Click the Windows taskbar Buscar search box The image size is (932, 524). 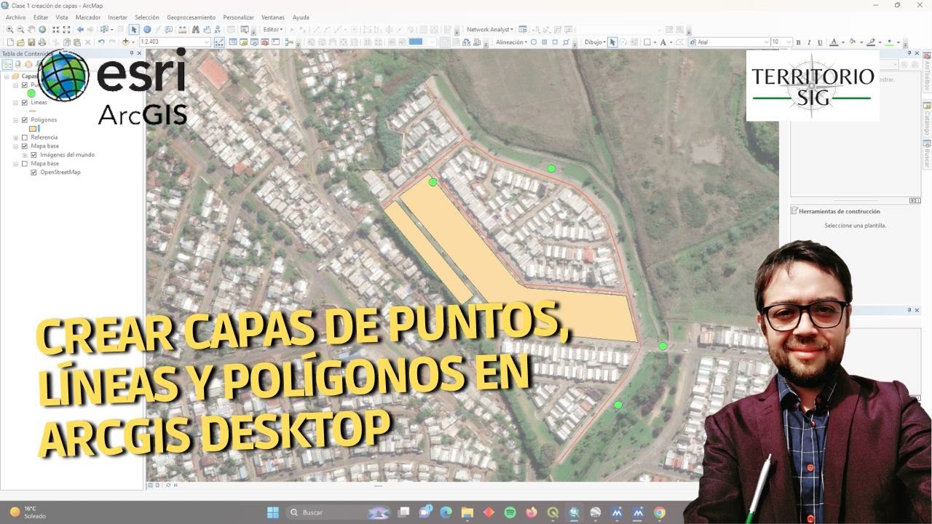click(x=337, y=512)
